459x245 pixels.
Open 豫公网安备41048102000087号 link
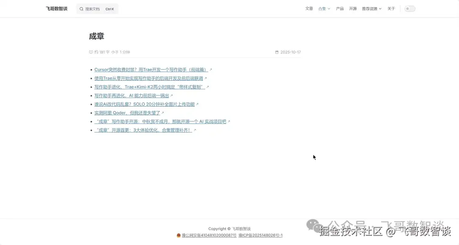[x=209, y=235]
